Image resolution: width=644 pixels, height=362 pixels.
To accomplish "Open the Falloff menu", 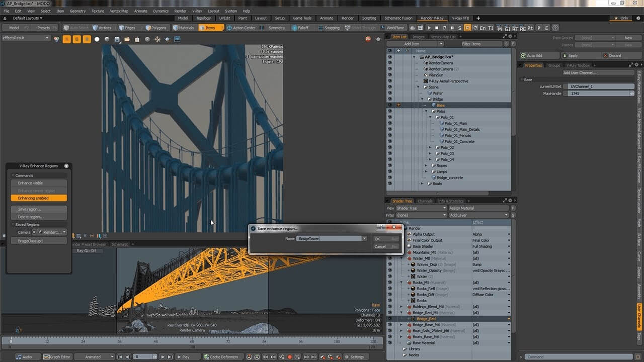I will tap(300, 28).
